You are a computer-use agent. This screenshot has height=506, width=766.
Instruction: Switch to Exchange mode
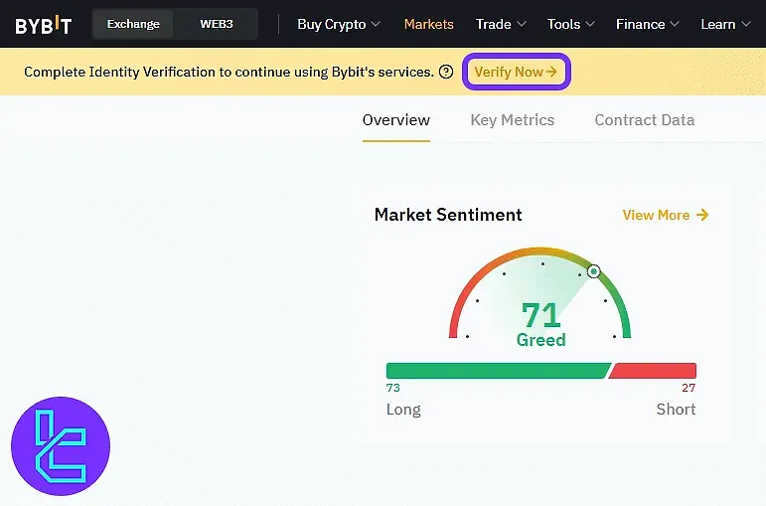pos(133,24)
